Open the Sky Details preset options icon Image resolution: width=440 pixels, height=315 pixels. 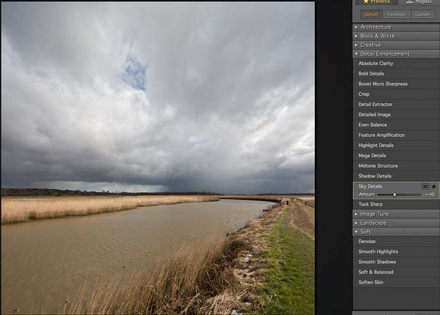coord(425,186)
